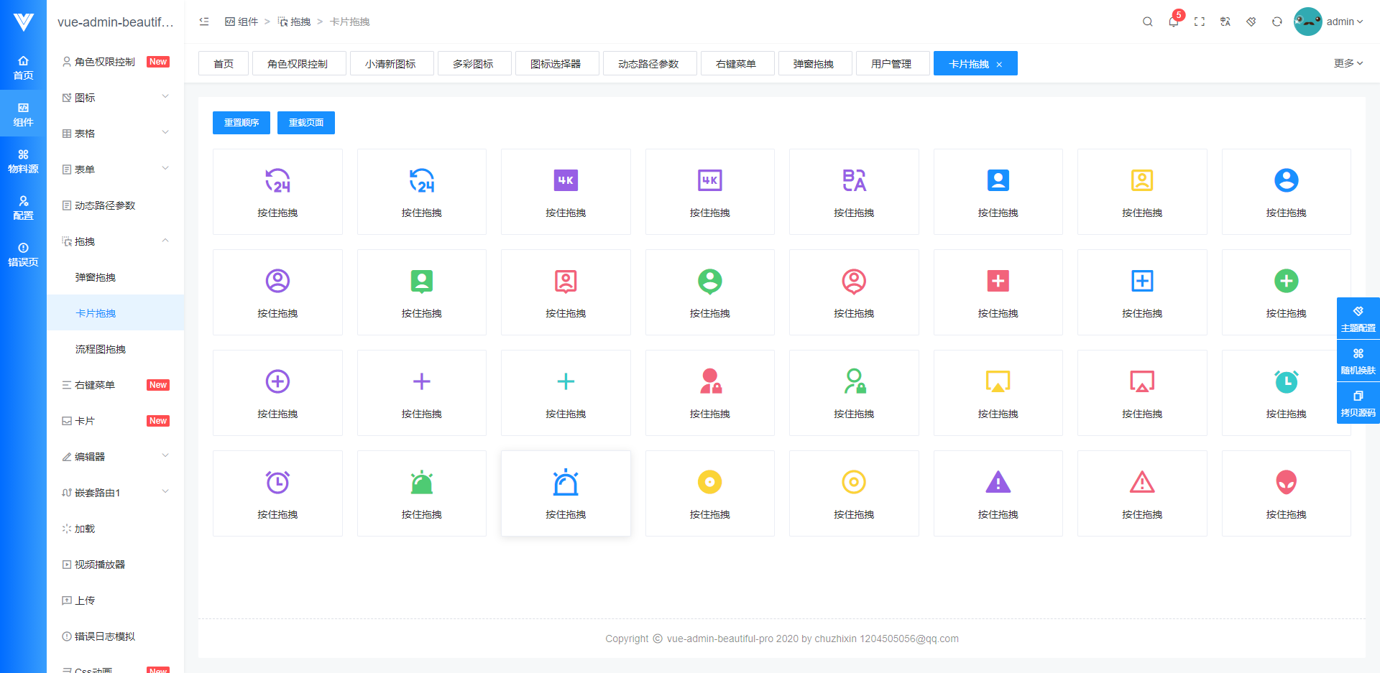Image resolution: width=1380 pixels, height=673 pixels.
Task: Click the purple 4K filled card
Action: (566, 192)
